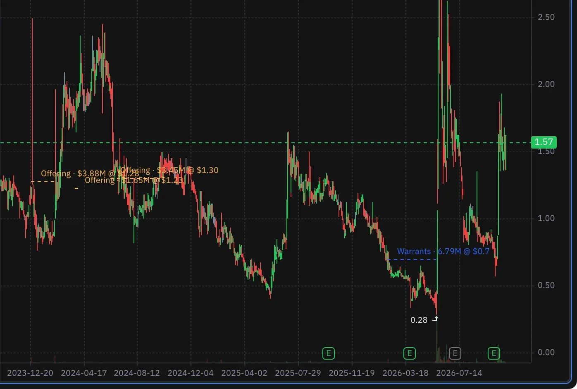Select the 2025-07-29 date label

tap(298, 373)
